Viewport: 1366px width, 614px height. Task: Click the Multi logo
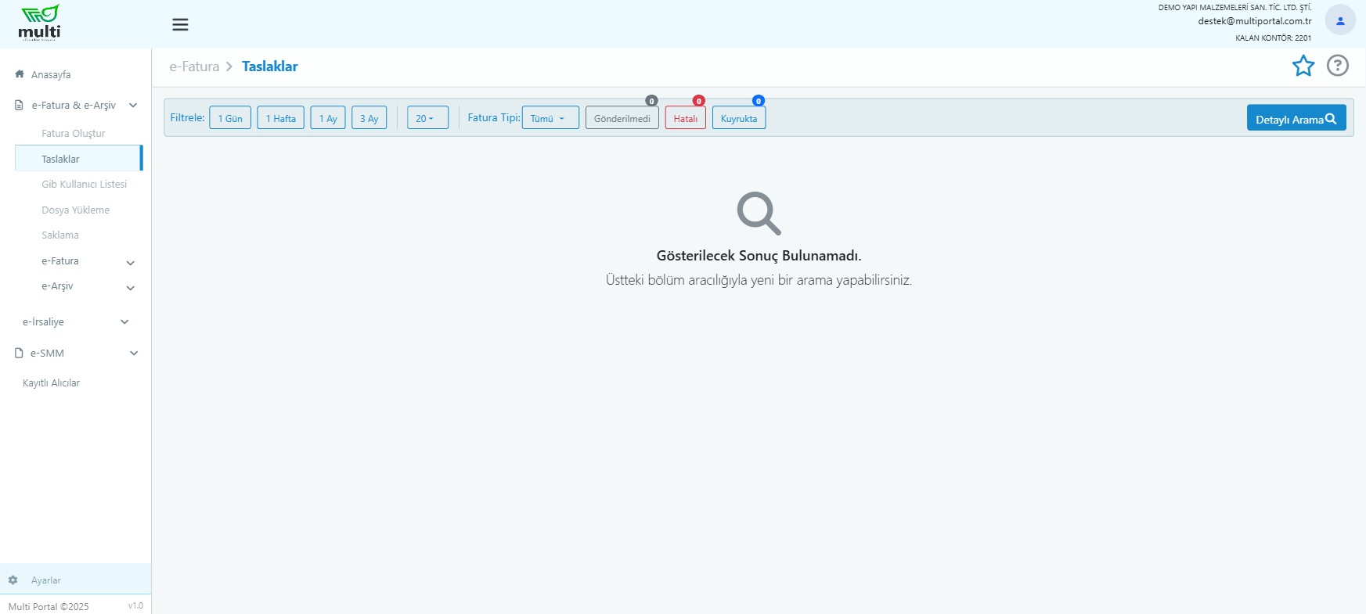coord(39,23)
